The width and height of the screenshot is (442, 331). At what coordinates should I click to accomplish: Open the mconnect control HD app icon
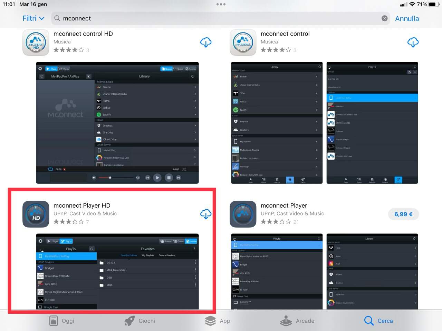36,42
